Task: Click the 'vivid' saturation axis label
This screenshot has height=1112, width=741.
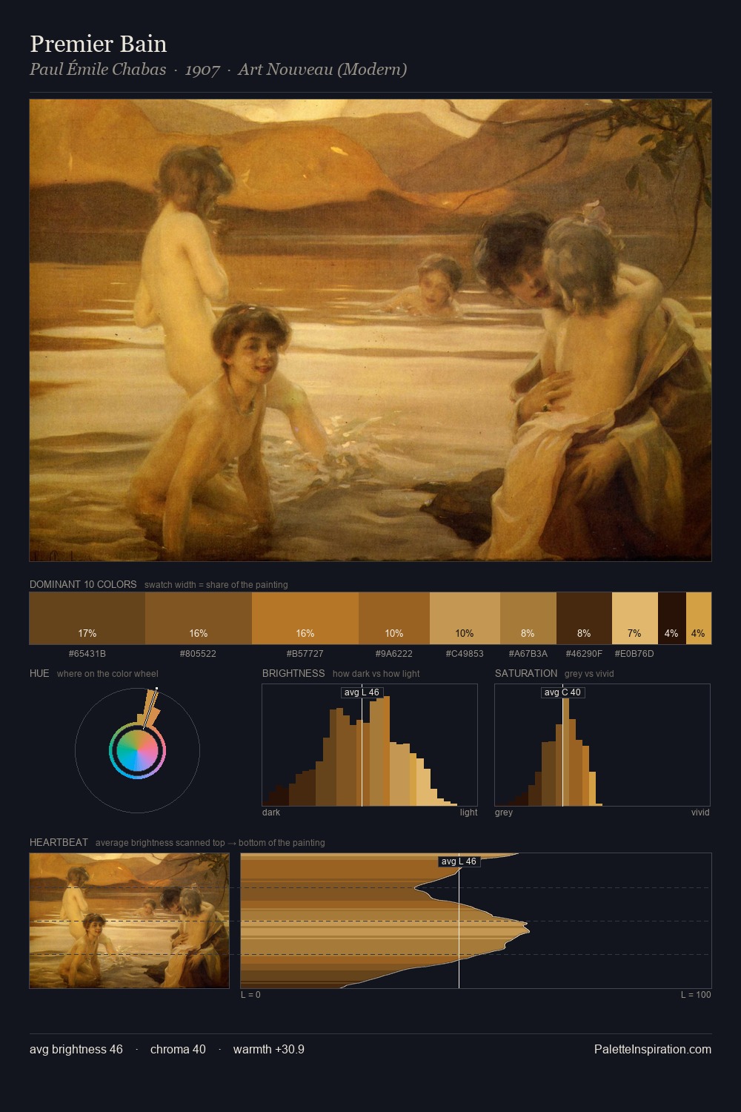Action: pyautogui.click(x=700, y=813)
